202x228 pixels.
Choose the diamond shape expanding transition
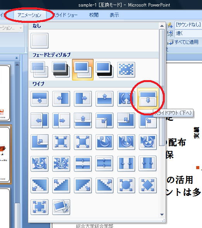(148, 185)
